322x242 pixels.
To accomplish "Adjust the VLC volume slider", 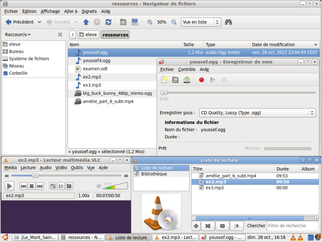I will click(x=115, y=186).
